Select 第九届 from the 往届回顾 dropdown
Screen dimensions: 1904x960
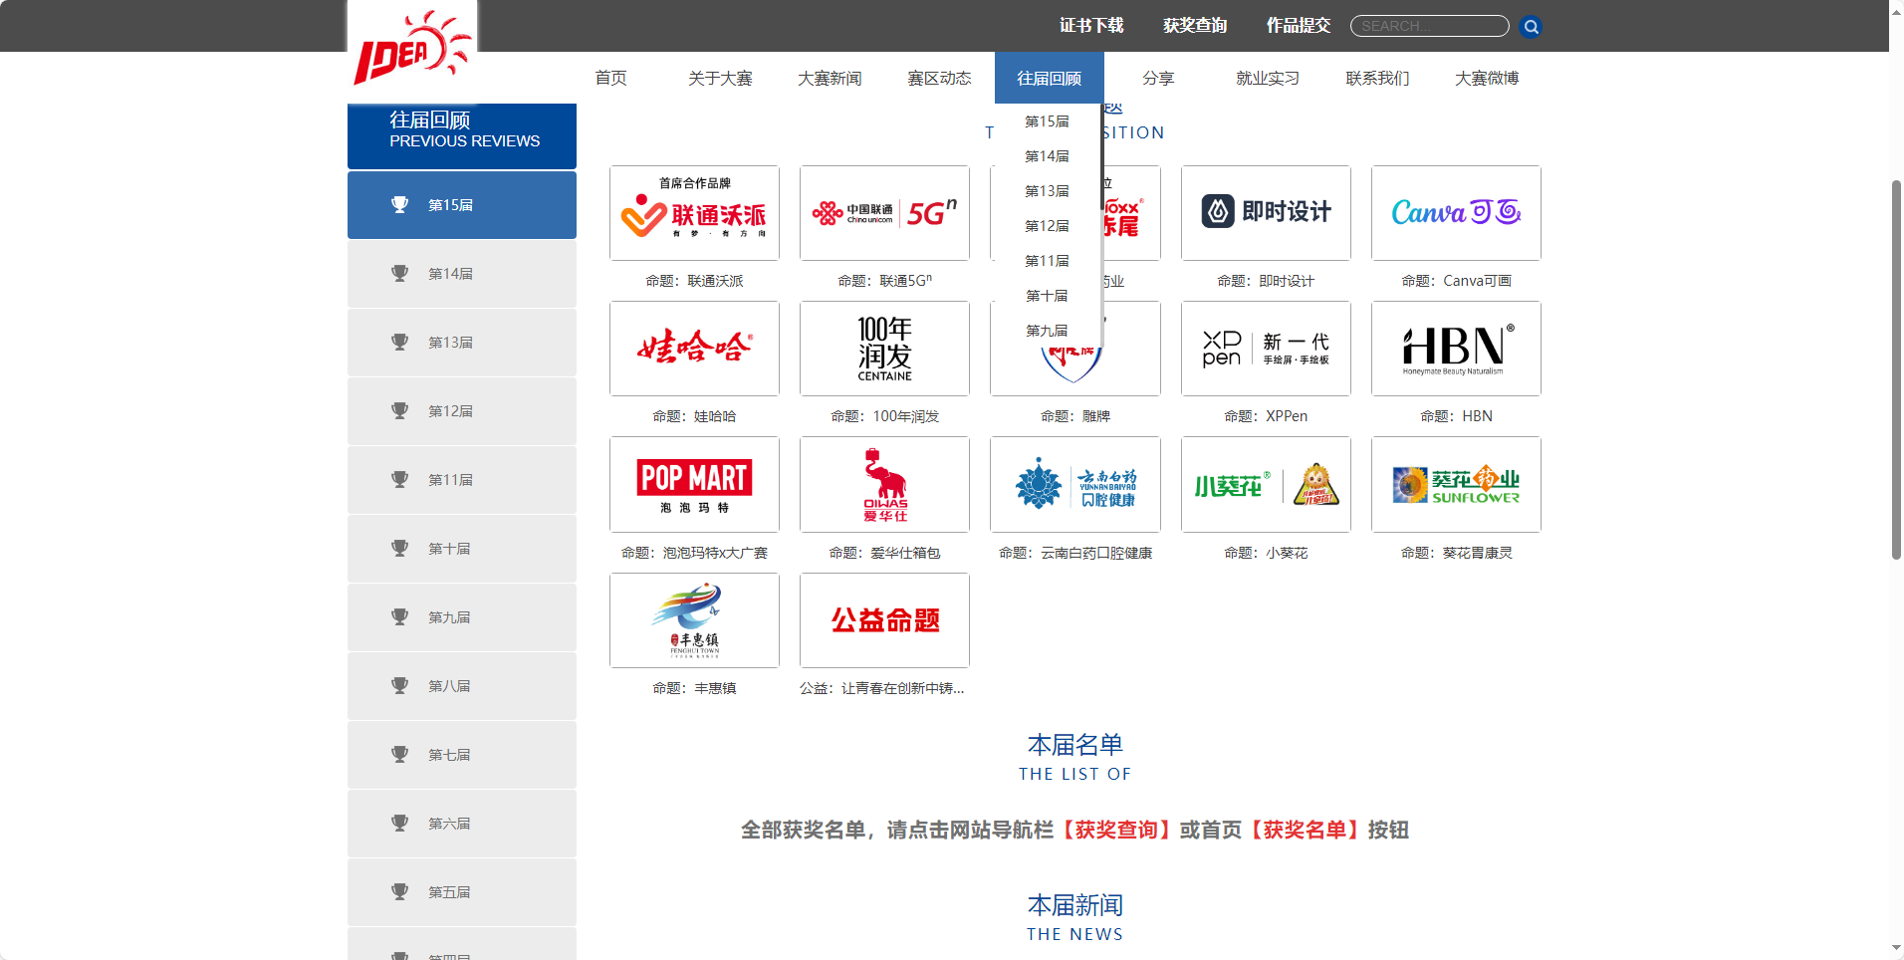1048,331
